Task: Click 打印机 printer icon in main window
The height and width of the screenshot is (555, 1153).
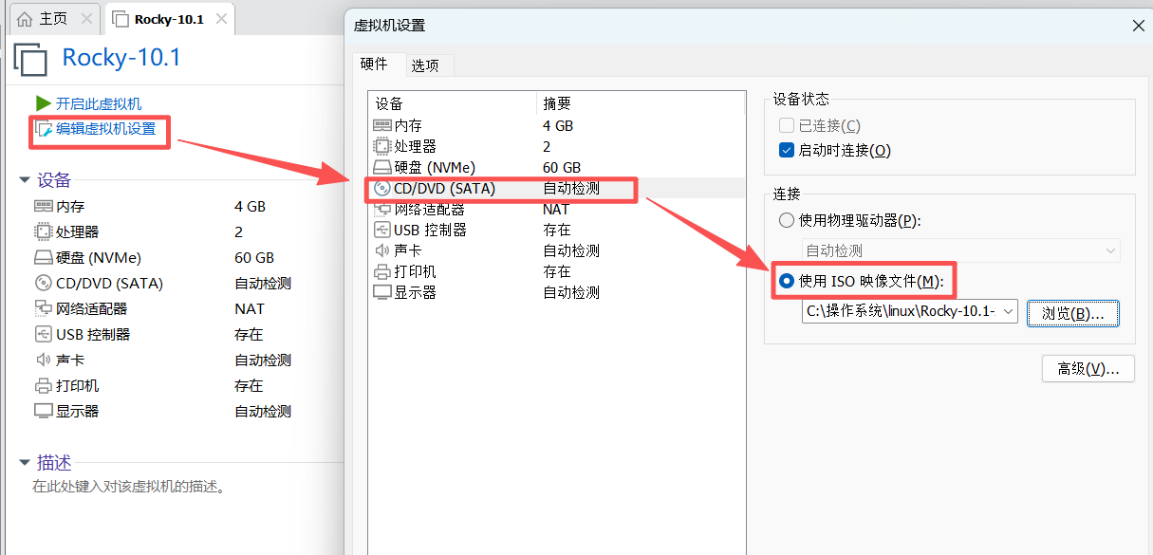Action: [x=43, y=385]
